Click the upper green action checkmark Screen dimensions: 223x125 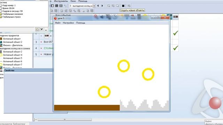click(176, 33)
